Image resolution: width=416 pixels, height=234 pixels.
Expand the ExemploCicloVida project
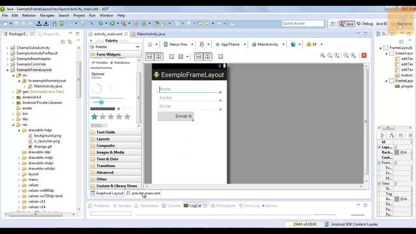click(7, 64)
